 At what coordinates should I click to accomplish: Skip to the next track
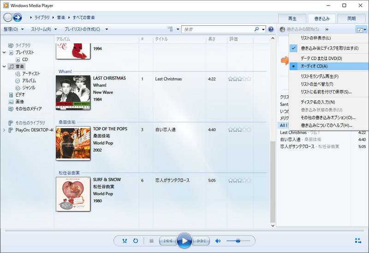point(201,241)
